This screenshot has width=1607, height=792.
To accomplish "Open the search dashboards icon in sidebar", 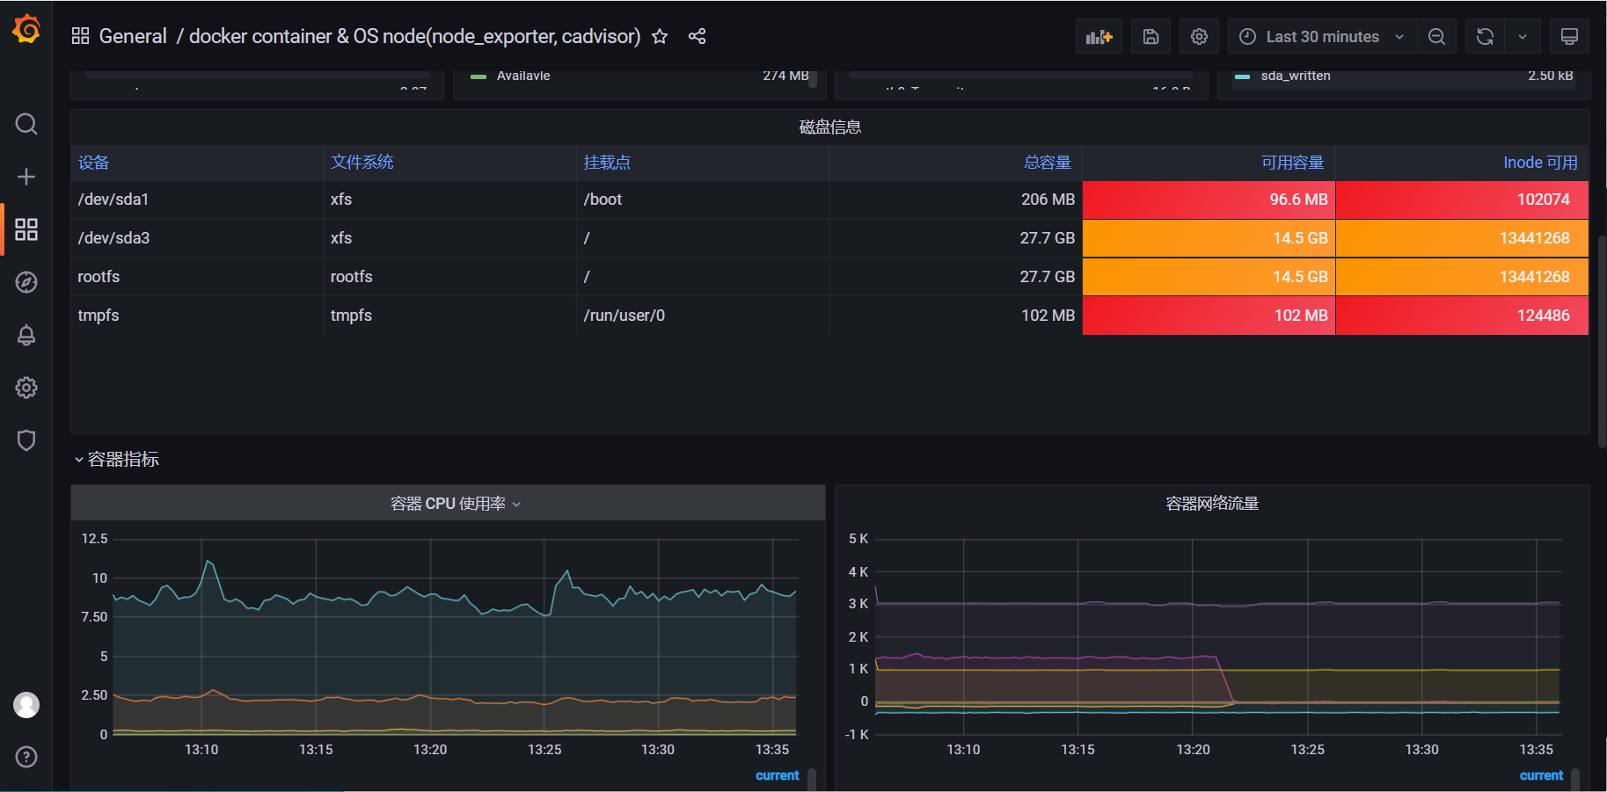I will click(x=26, y=124).
